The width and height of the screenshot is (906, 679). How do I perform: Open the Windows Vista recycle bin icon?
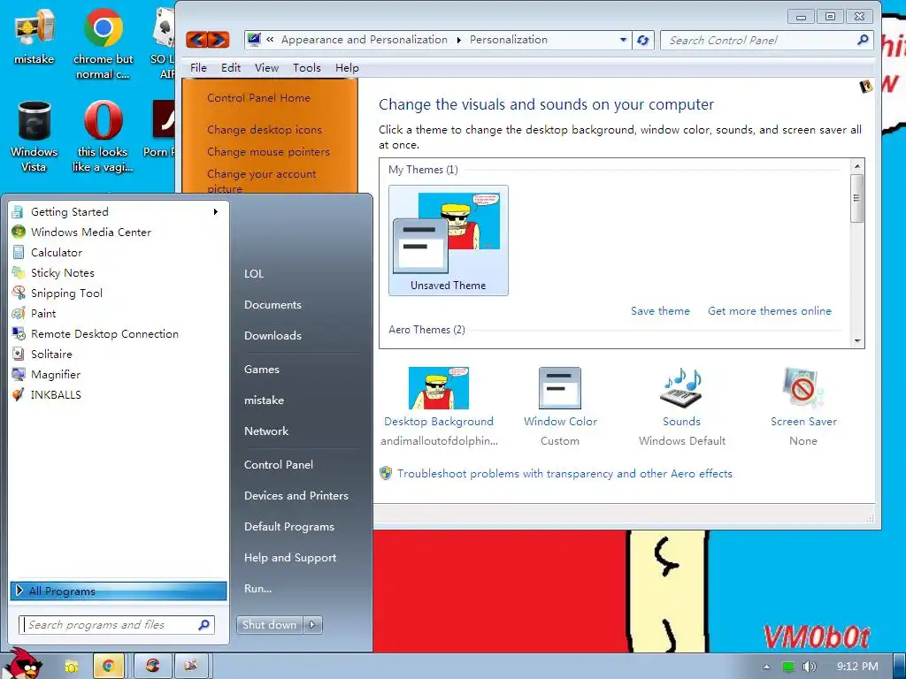click(35, 137)
